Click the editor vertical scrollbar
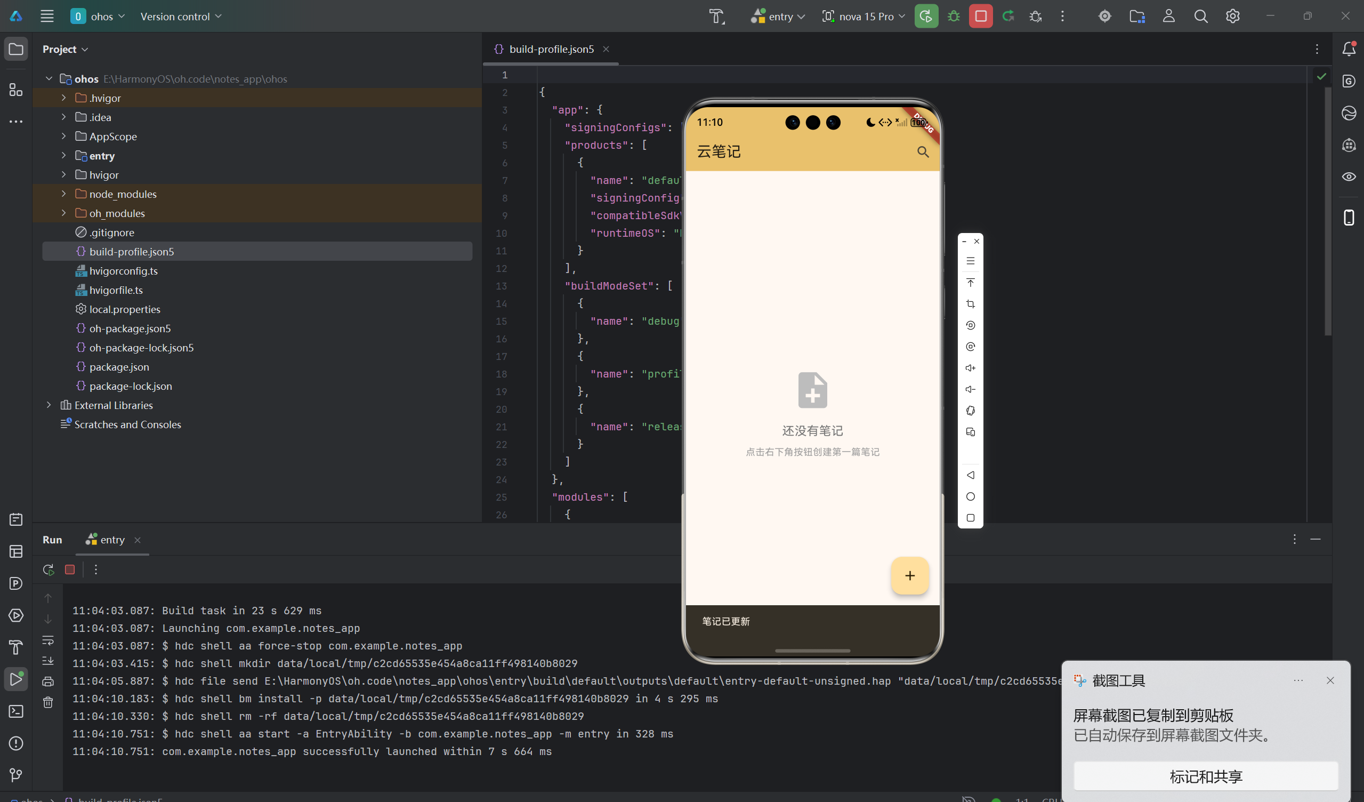Viewport: 1364px width, 802px height. (x=1327, y=211)
